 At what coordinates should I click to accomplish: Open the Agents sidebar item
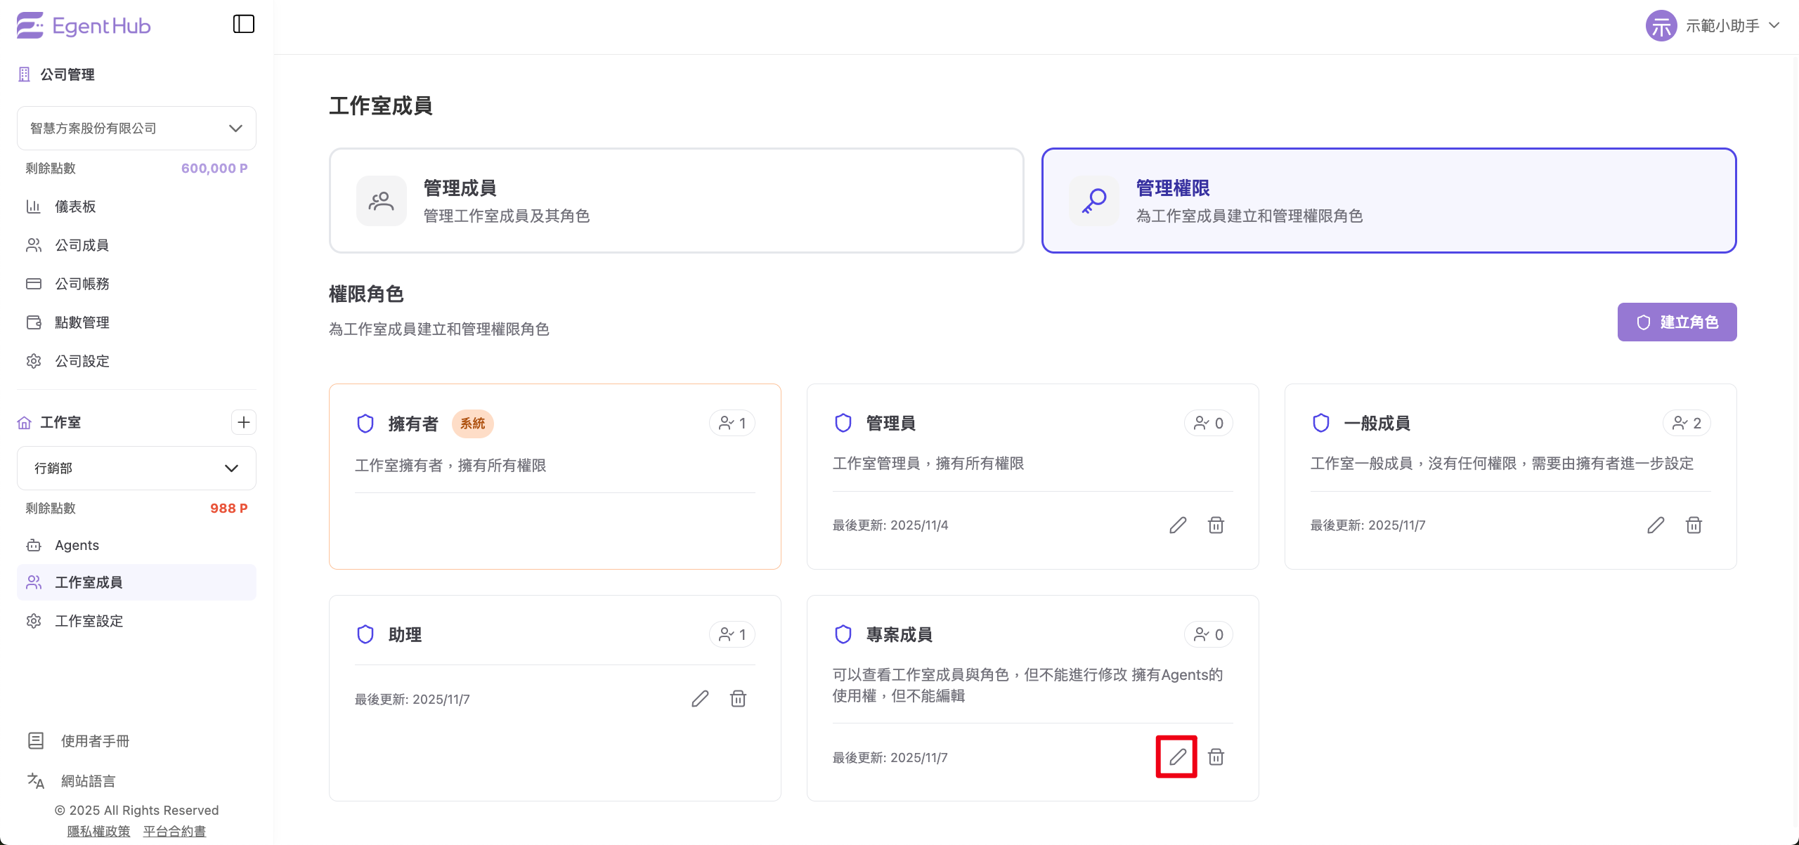[x=77, y=545]
